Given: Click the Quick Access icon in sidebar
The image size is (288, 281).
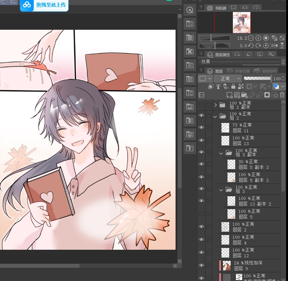Looking at the screenshot, I should (x=190, y=10).
